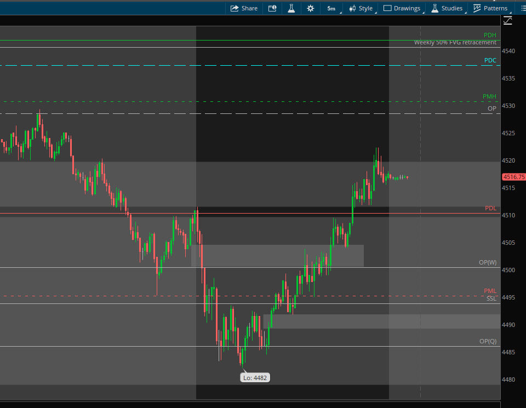
Task: Click the 4500 price axis value
Action: [x=508, y=270]
